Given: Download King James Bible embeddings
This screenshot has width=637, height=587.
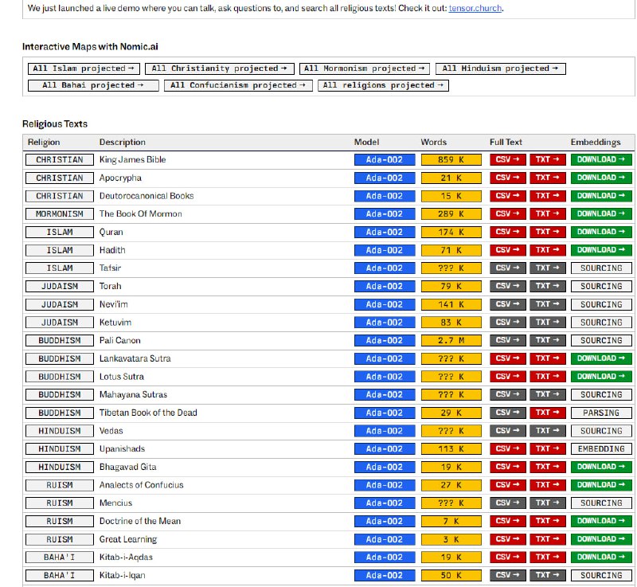Looking at the screenshot, I should pos(601,160).
